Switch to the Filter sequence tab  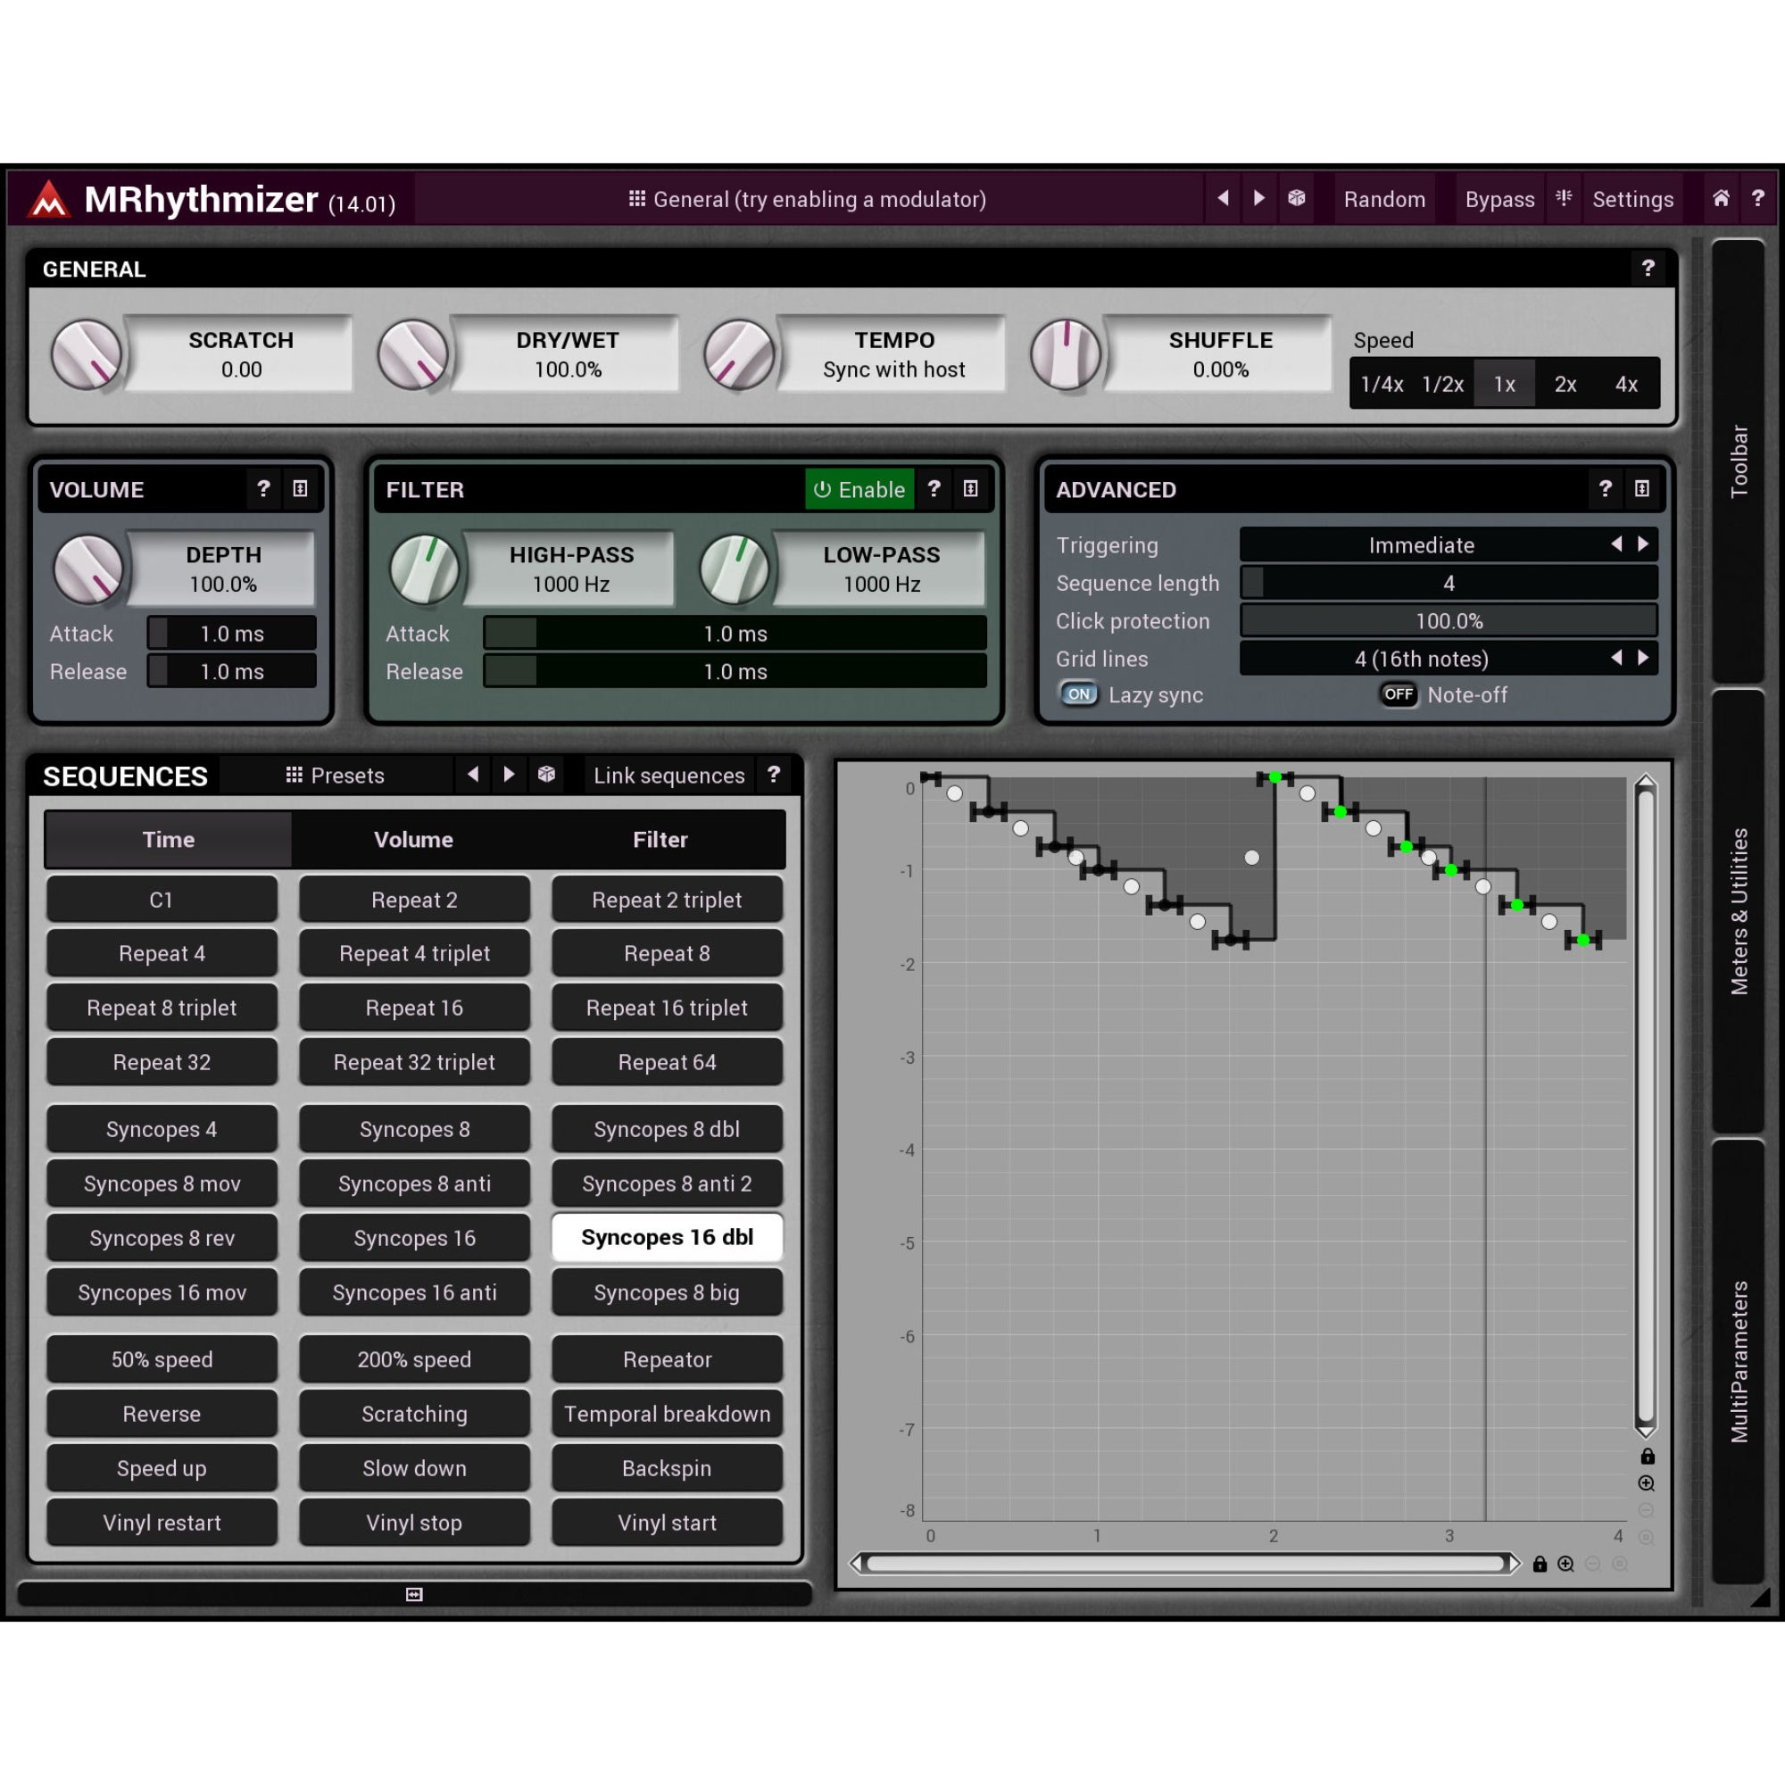coord(660,839)
